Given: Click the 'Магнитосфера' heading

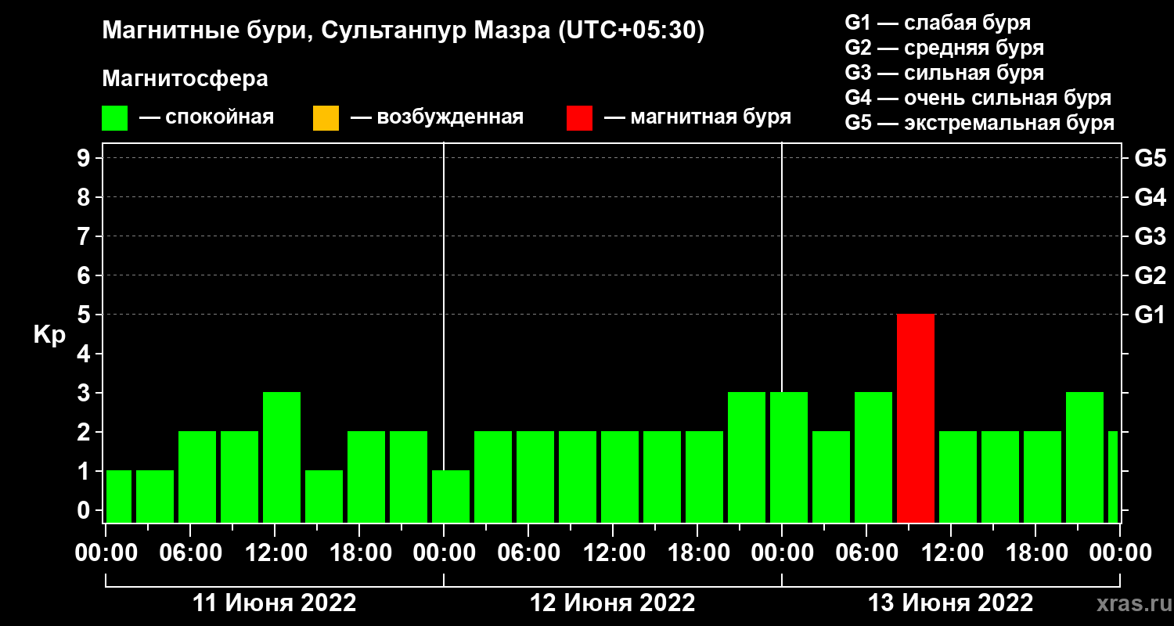Looking at the screenshot, I should point(185,79).
